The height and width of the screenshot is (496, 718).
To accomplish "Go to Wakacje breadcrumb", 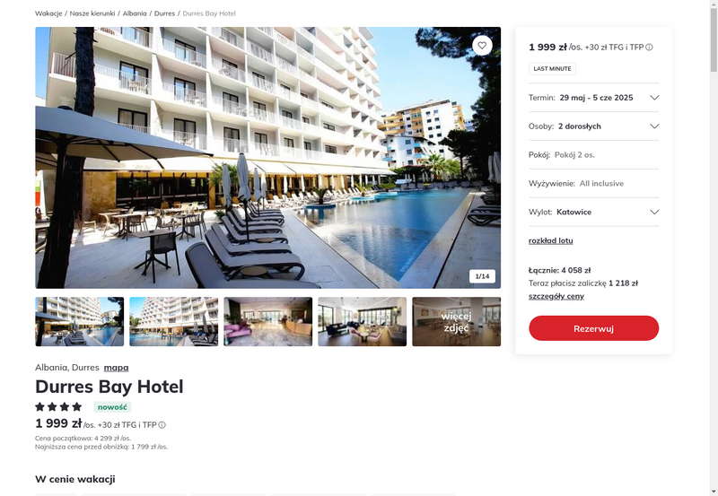I will pyautogui.click(x=48, y=13).
